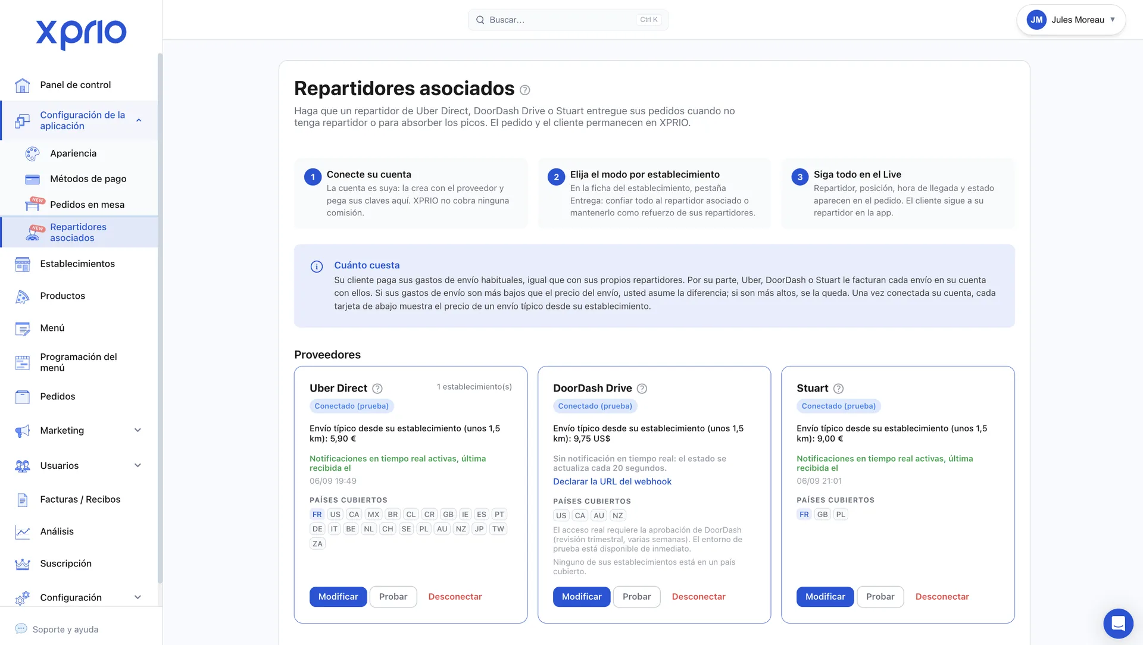Open the Jules Moreau user dropdown

(x=1071, y=20)
